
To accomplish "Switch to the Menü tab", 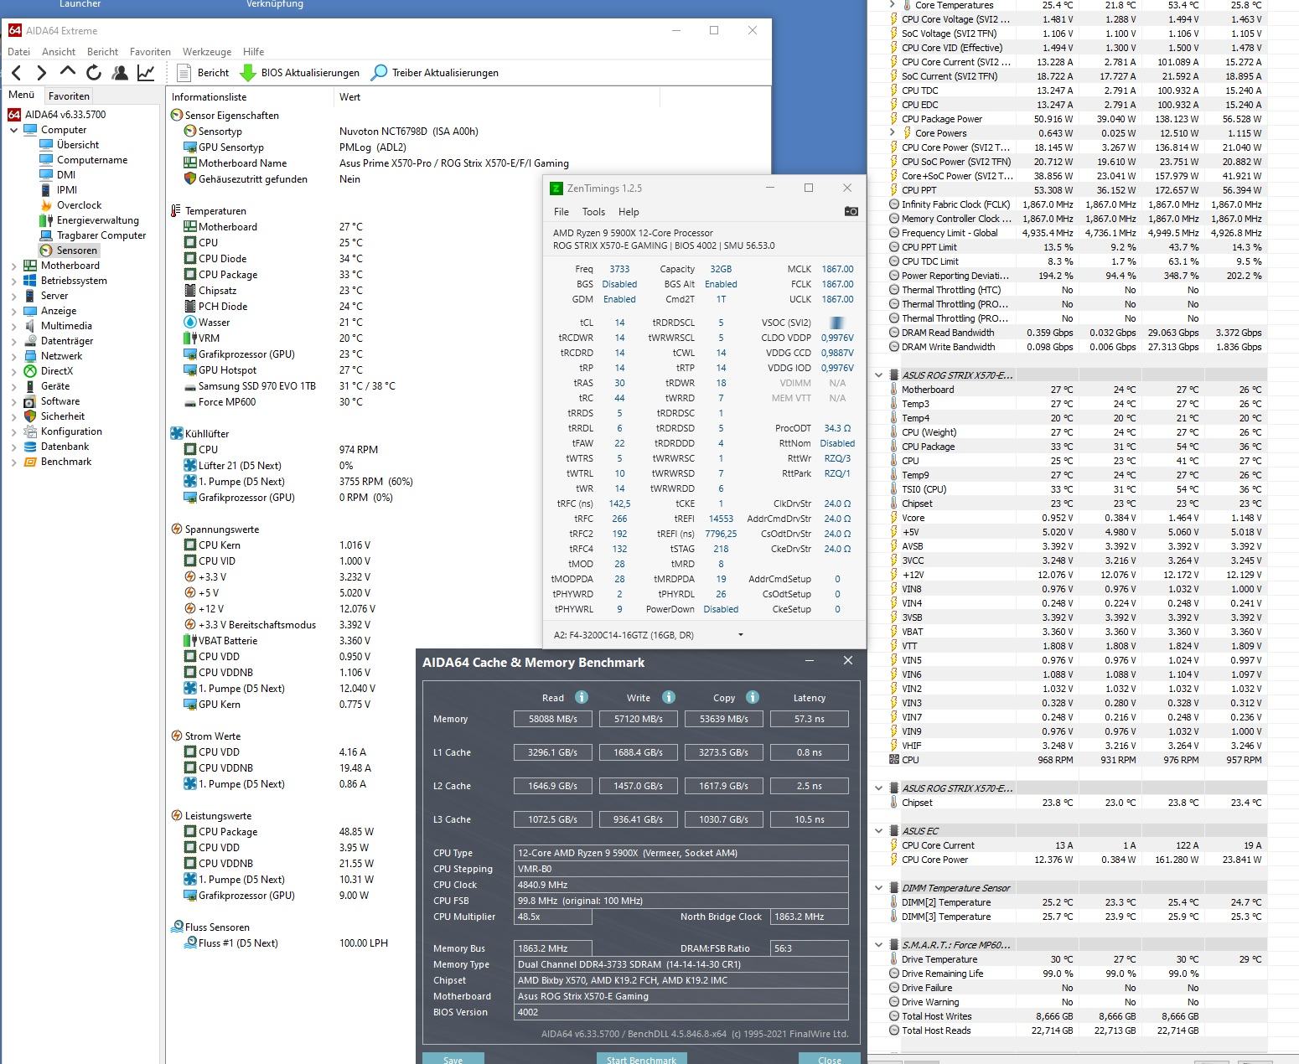I will point(22,95).
